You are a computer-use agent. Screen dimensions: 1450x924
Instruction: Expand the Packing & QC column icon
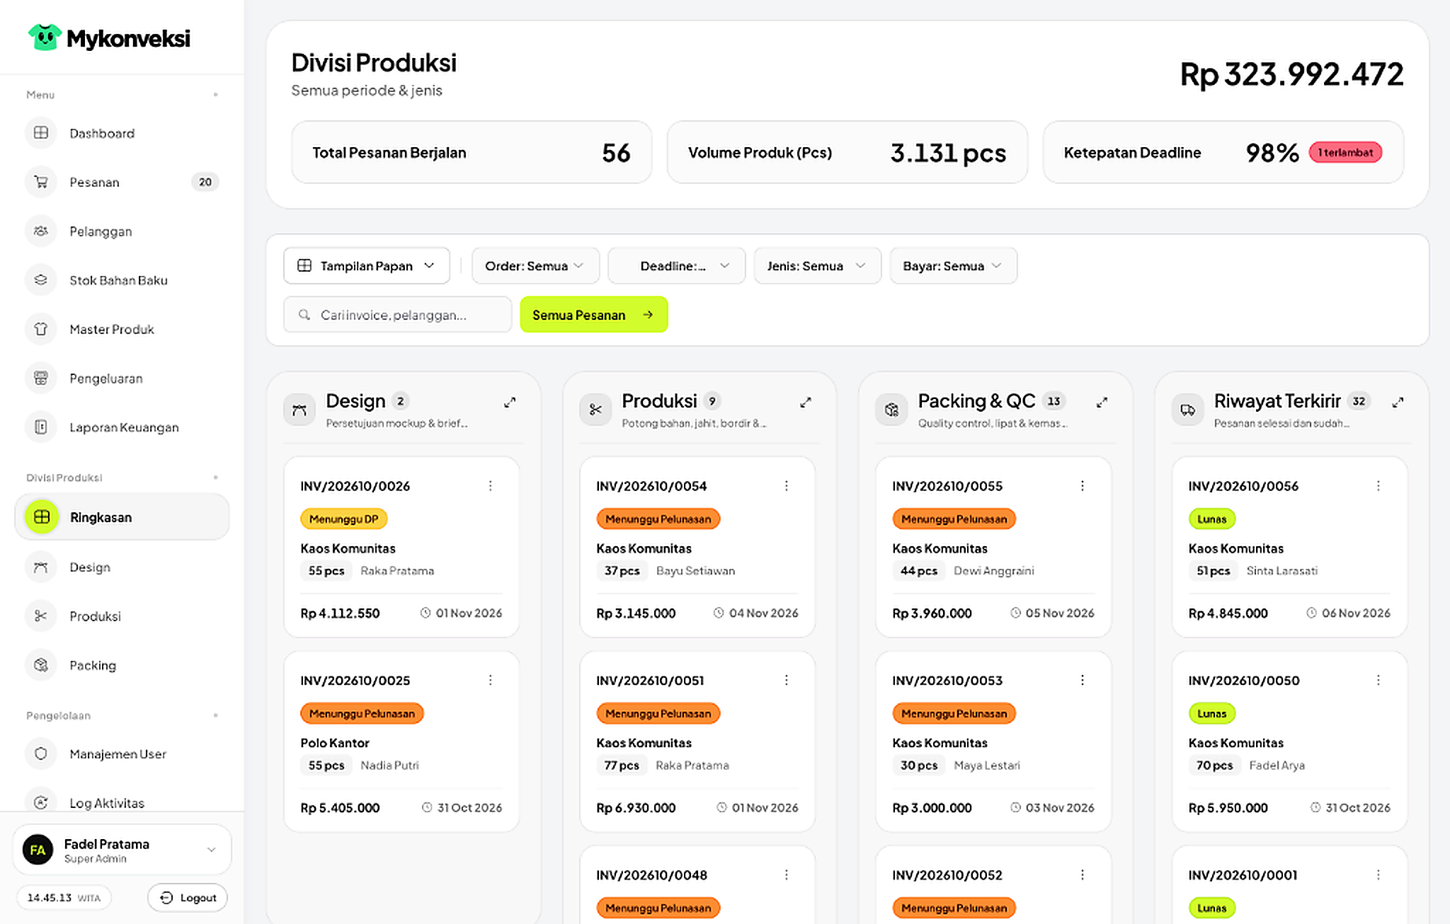tap(1102, 403)
